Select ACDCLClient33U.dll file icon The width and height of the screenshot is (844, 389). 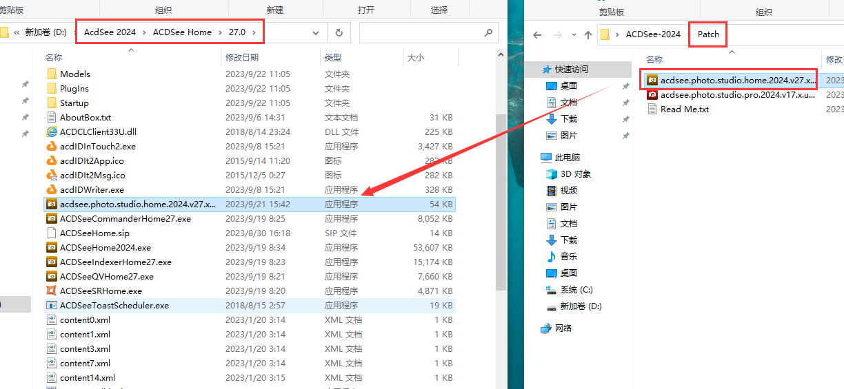pos(52,132)
